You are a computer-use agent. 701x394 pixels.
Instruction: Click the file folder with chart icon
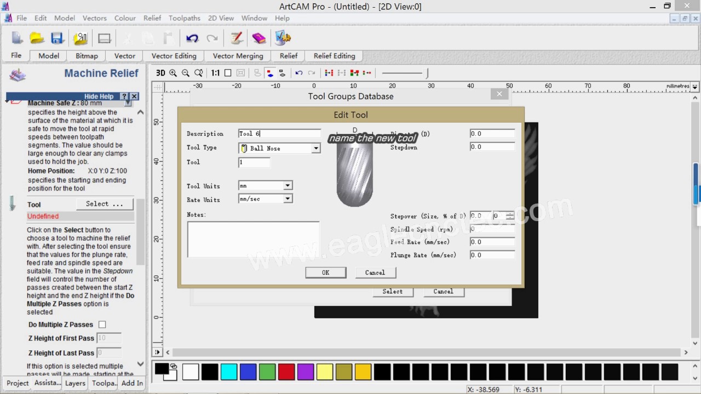(x=81, y=38)
